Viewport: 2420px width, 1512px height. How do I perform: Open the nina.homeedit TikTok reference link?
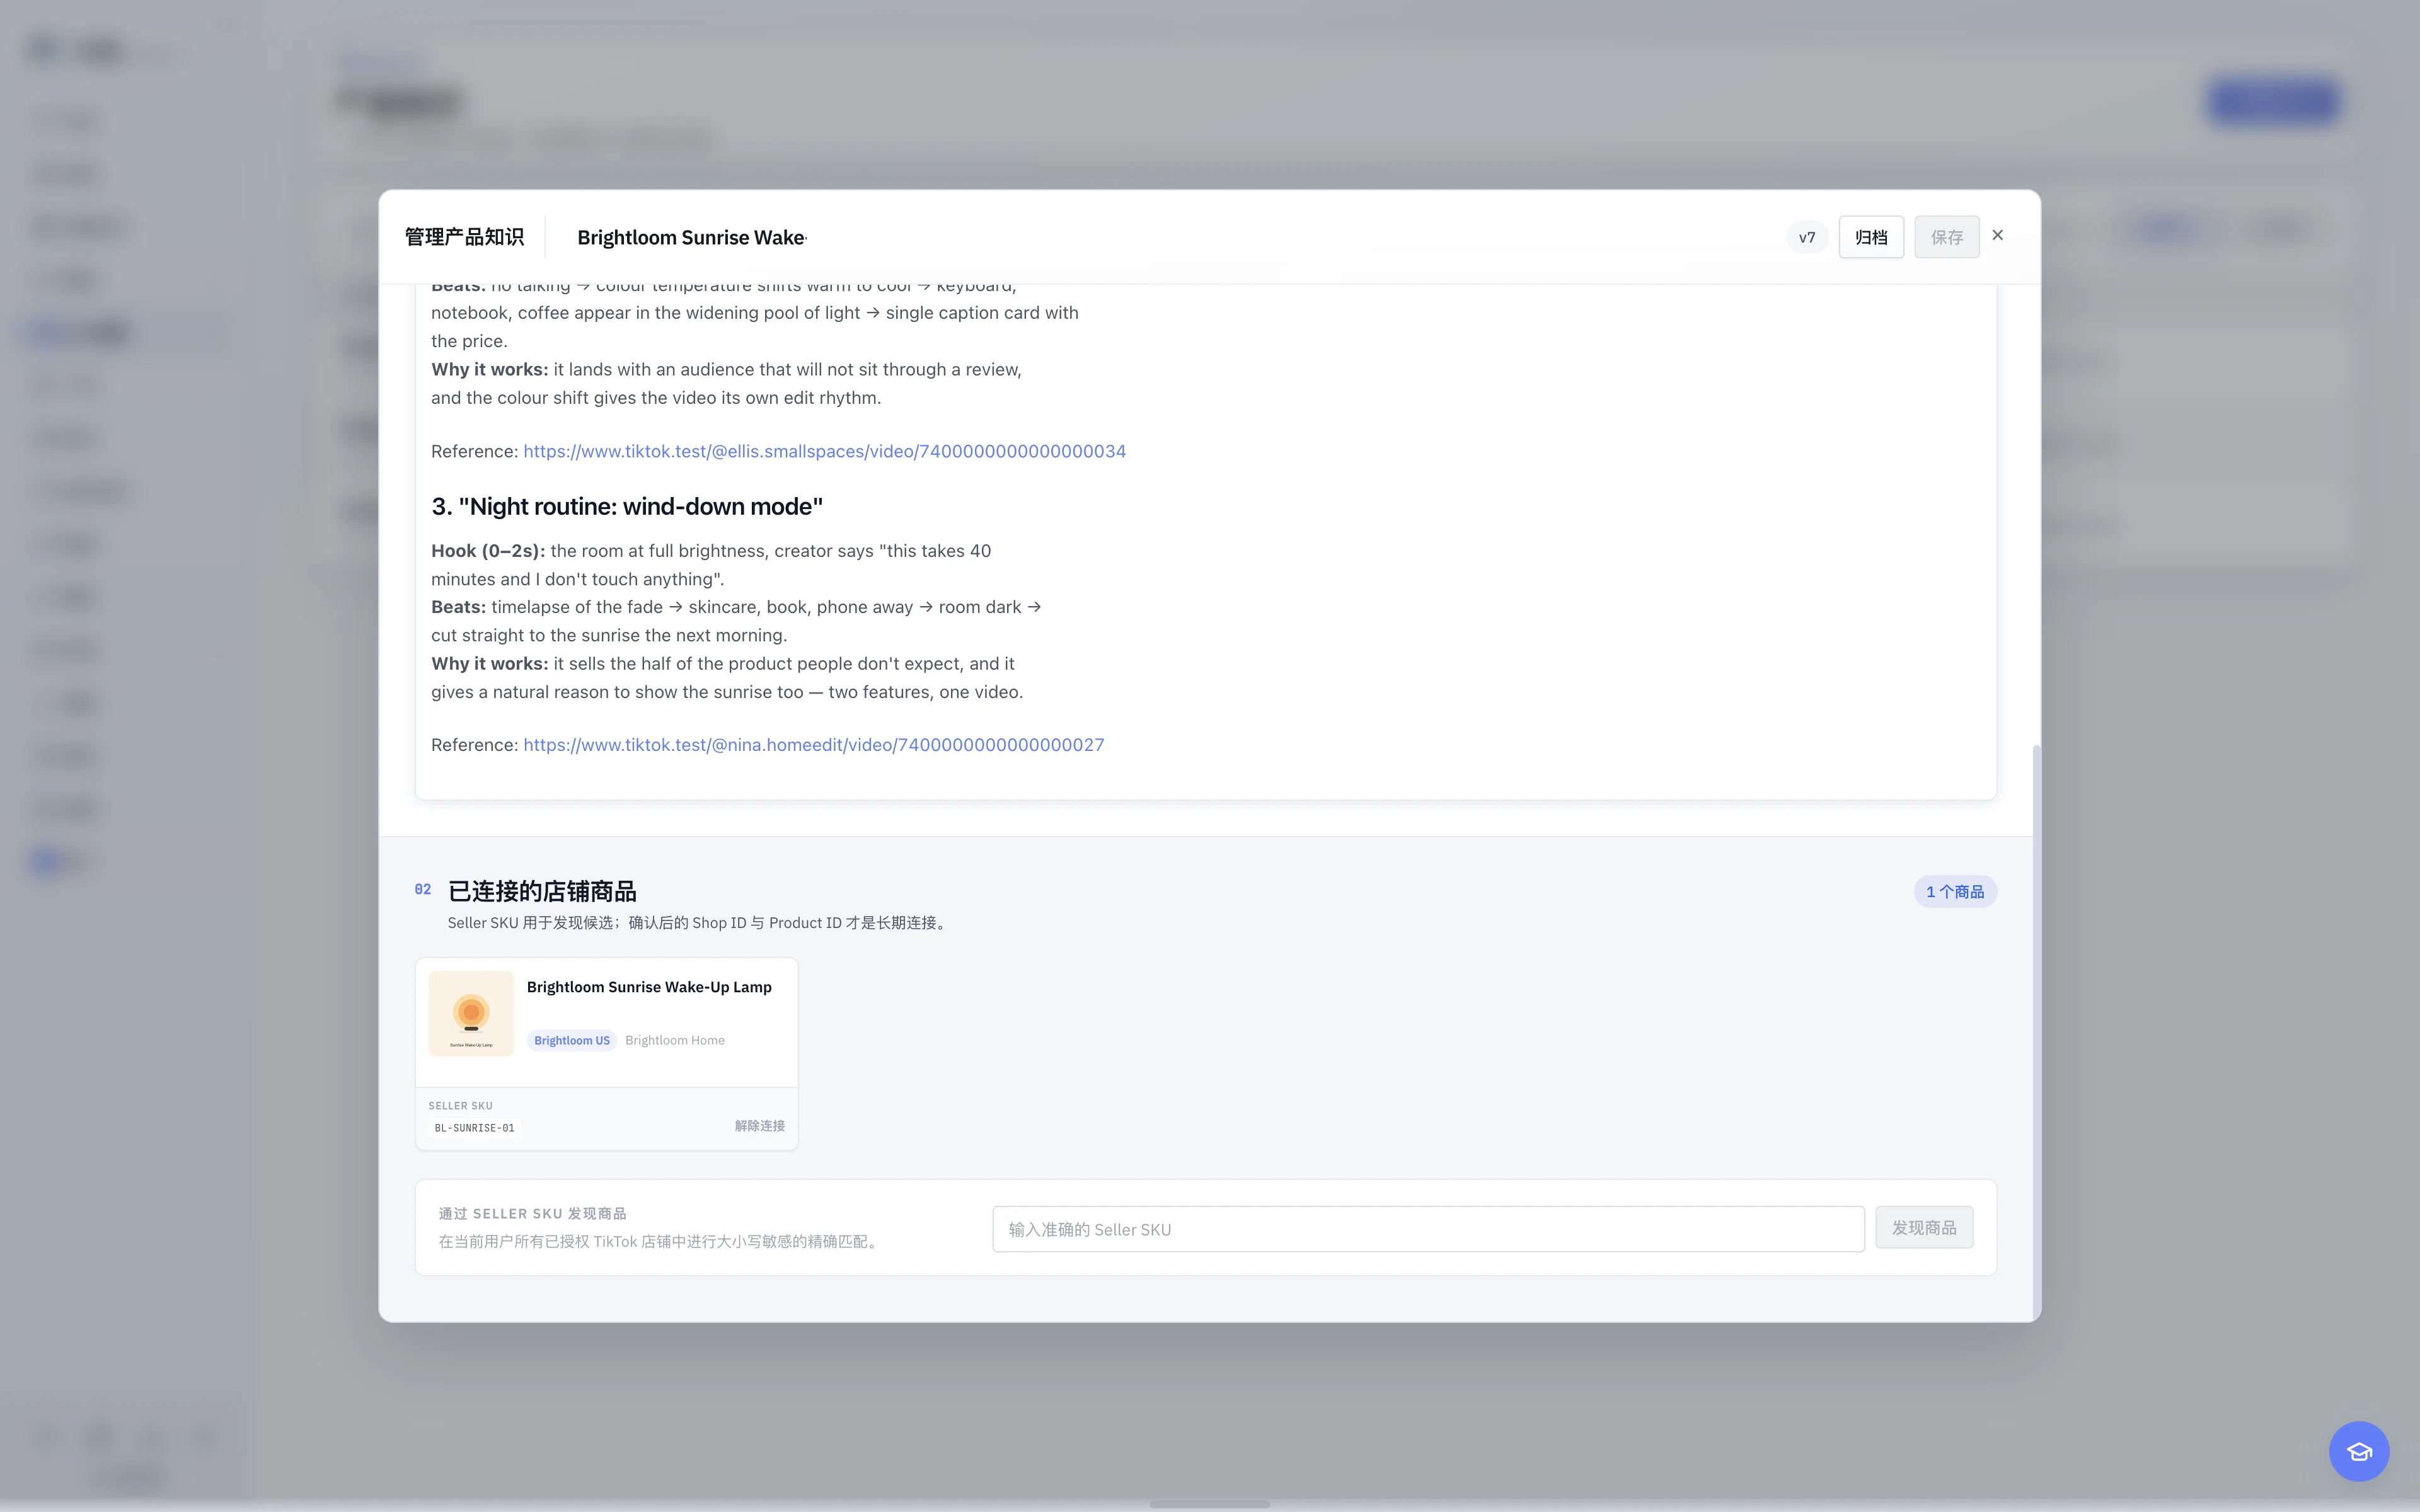(x=814, y=745)
